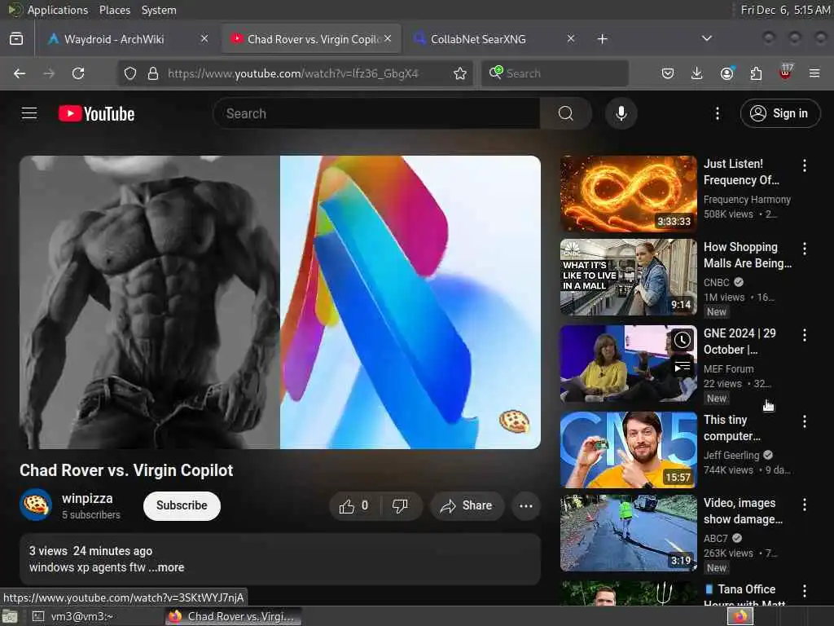The height and width of the screenshot is (626, 834).
Task: Click the Firefox search box
Action: [x=555, y=73]
